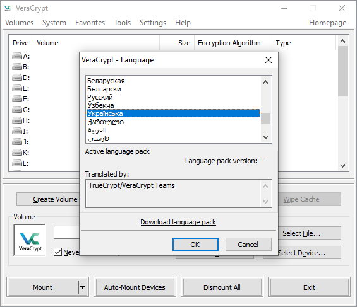
Task: Open the Help menu
Action: [x=183, y=23]
